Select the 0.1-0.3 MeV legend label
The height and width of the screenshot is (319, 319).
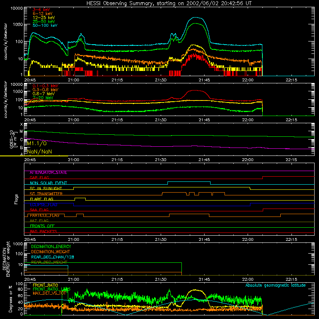(45, 86)
